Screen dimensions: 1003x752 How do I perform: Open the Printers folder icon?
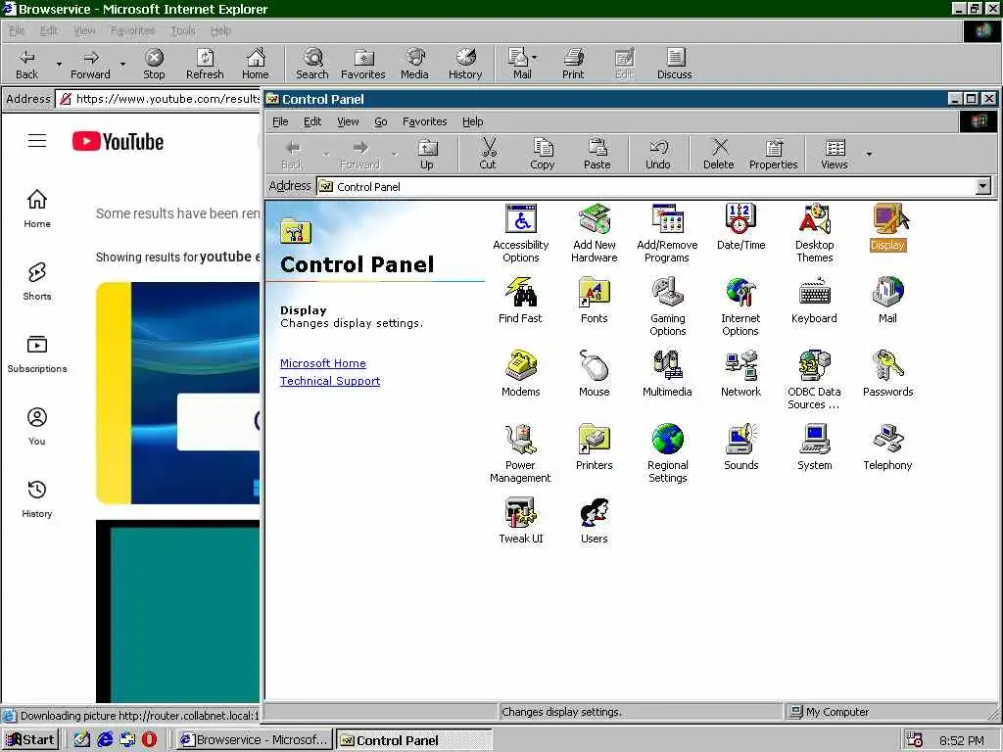tap(595, 447)
